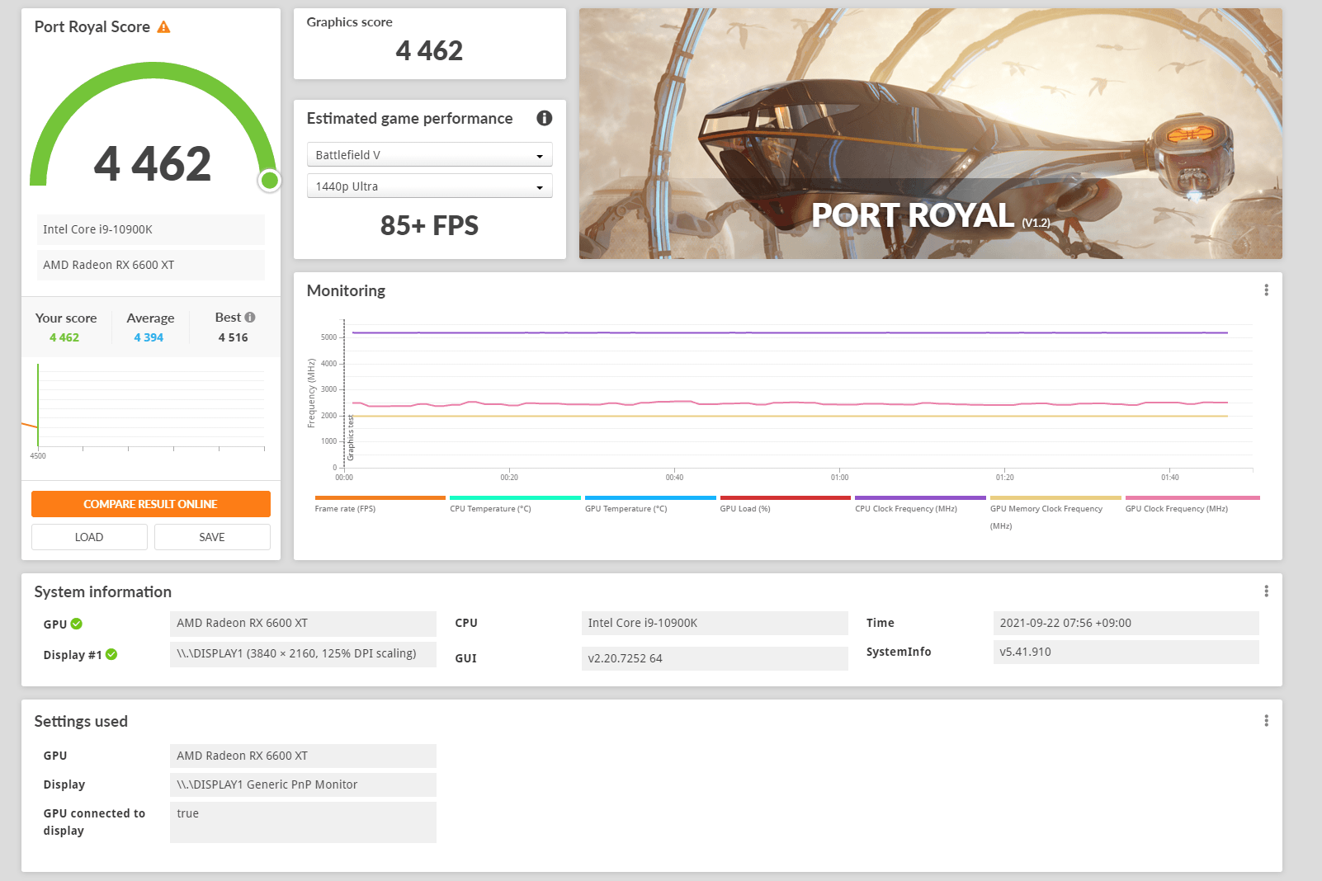Click the Average score value 4 394
Screen dimensions: 1322x881
pos(149,337)
